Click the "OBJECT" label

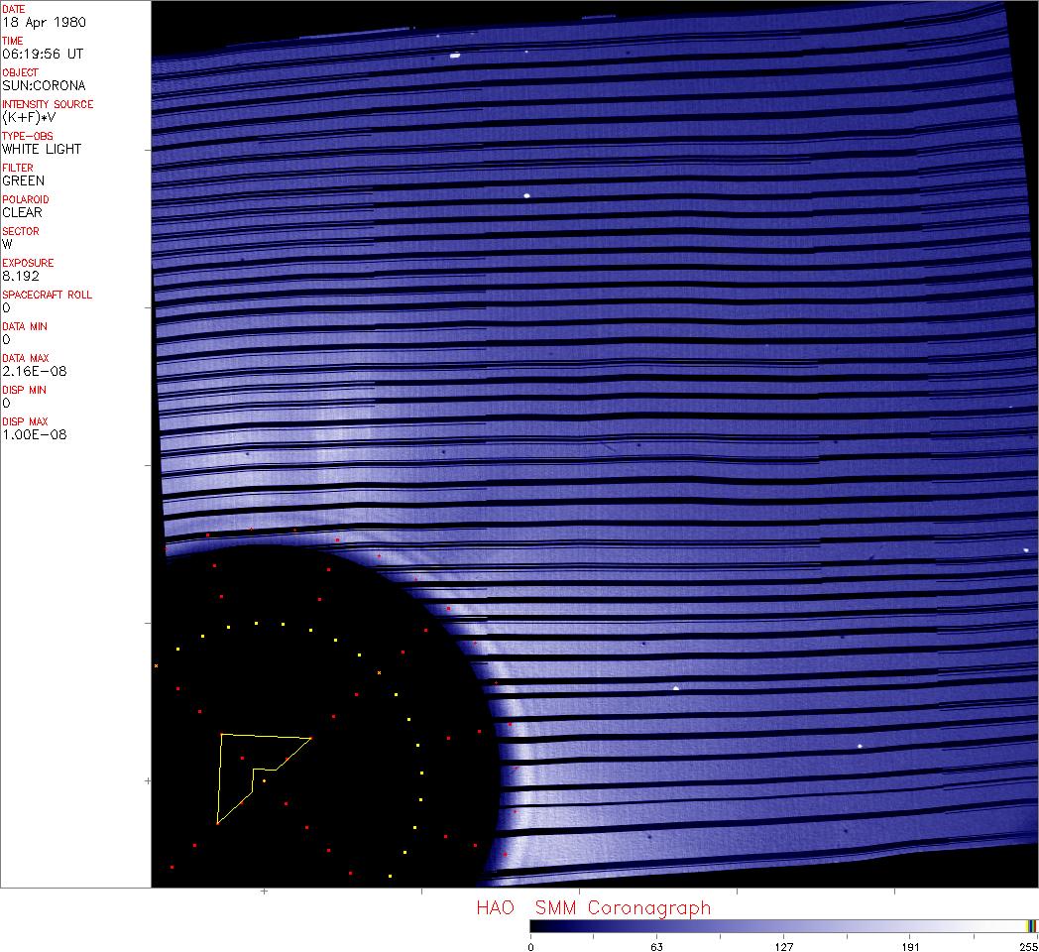[21, 72]
